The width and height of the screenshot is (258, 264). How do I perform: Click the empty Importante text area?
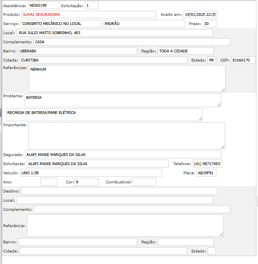126,135
